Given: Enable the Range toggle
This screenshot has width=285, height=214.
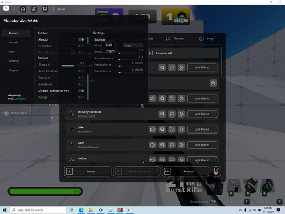Looking at the screenshot, I should pyautogui.click(x=81, y=97).
